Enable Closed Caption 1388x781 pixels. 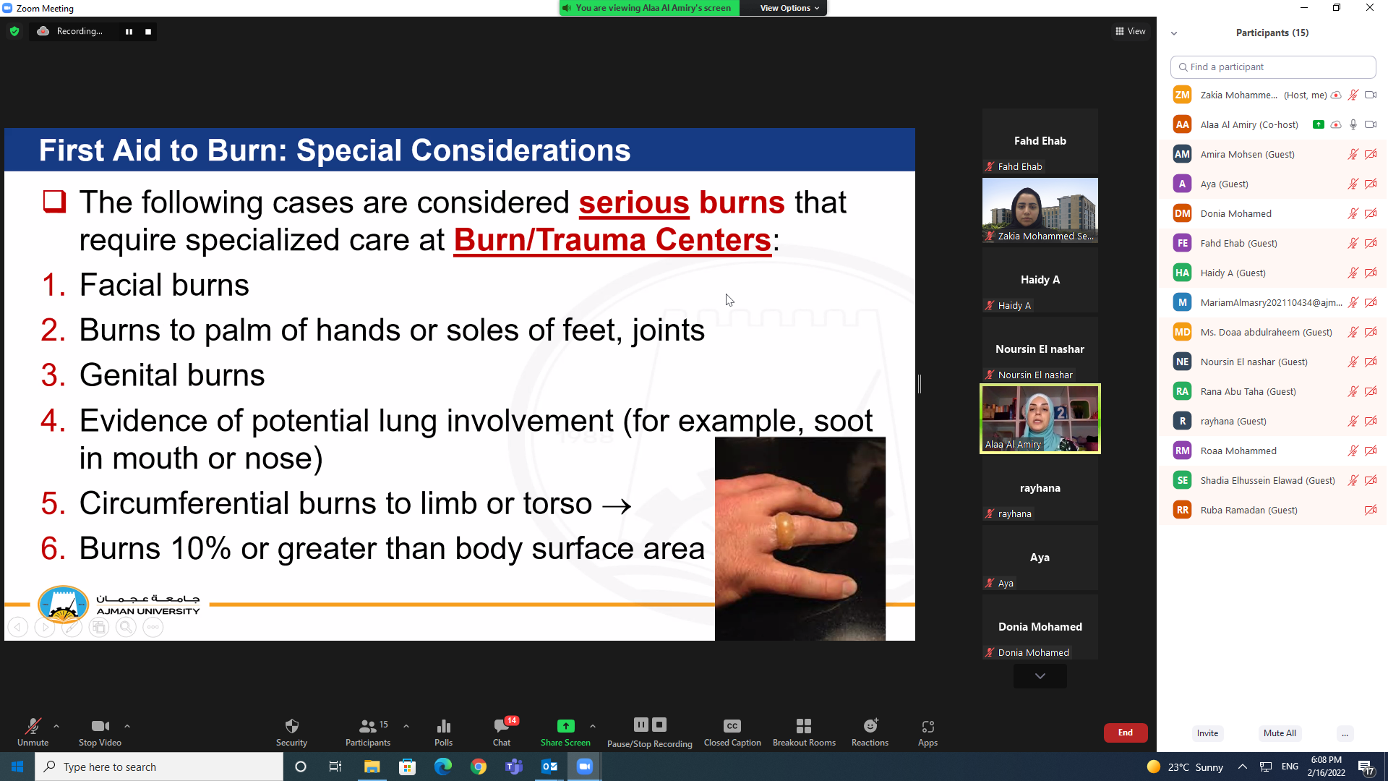point(732,731)
